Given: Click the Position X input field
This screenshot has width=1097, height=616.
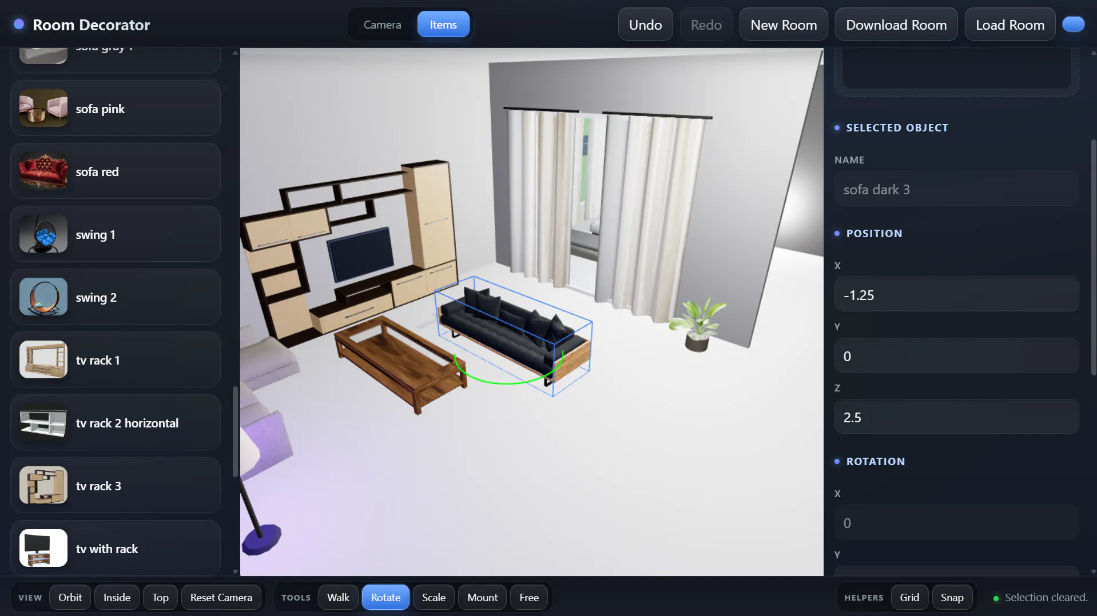Looking at the screenshot, I should [956, 295].
